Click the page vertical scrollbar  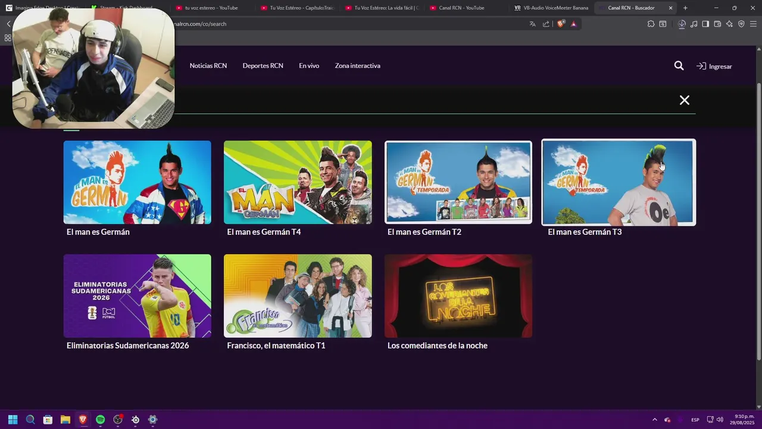[x=758, y=220]
